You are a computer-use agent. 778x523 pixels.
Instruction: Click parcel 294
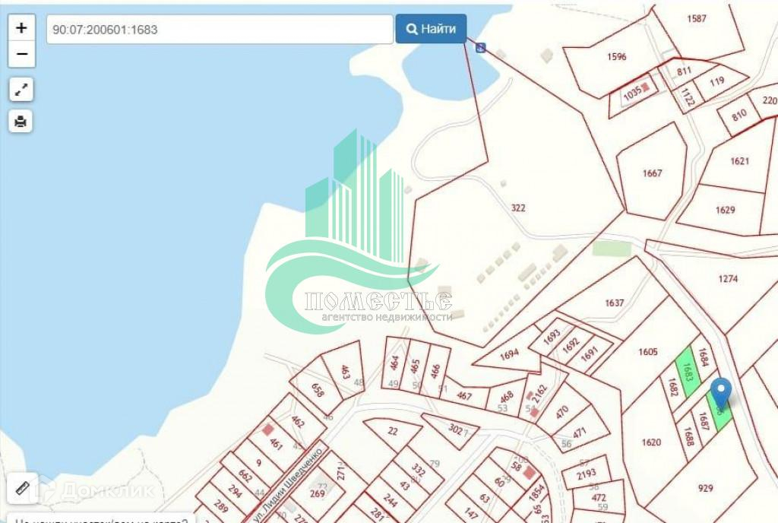tap(235, 490)
